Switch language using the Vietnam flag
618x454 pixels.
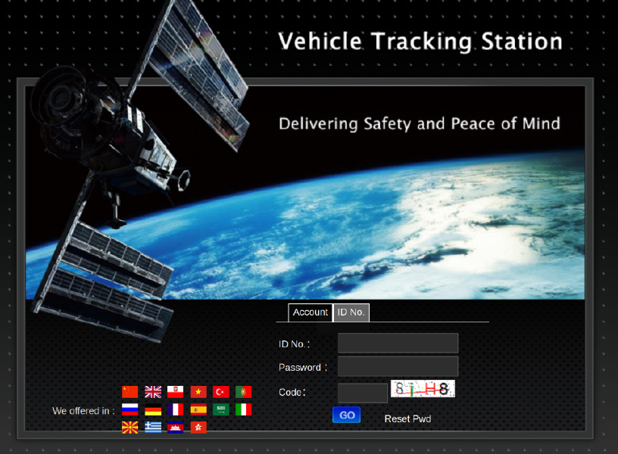coord(198,392)
